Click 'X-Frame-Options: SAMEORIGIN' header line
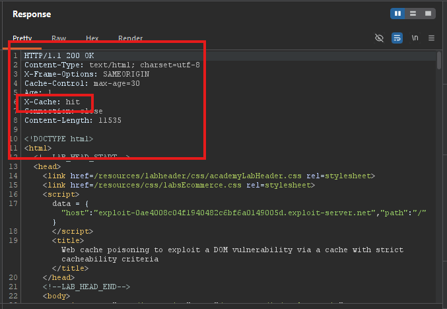Screen dimensions: 447x309 pos(86,74)
